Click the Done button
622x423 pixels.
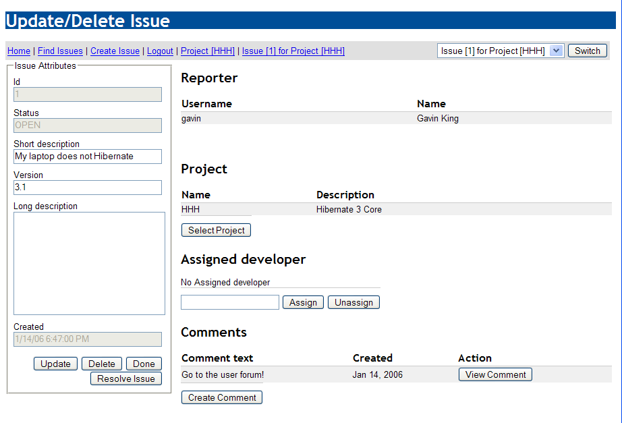click(144, 364)
